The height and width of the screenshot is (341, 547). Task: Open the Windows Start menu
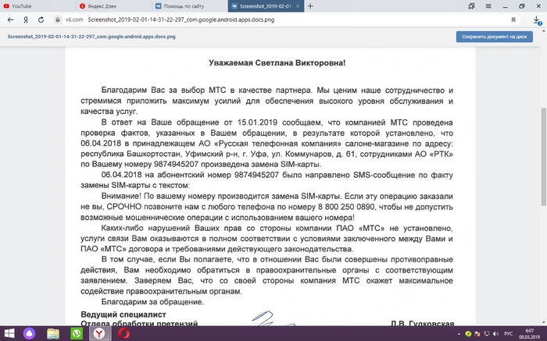coord(9,334)
